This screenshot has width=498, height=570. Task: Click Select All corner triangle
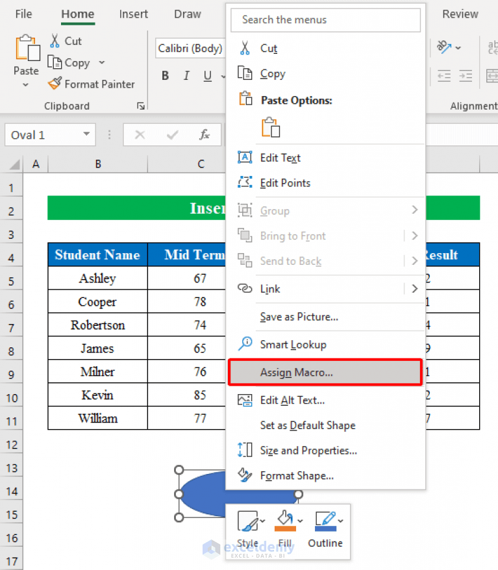click(14, 165)
